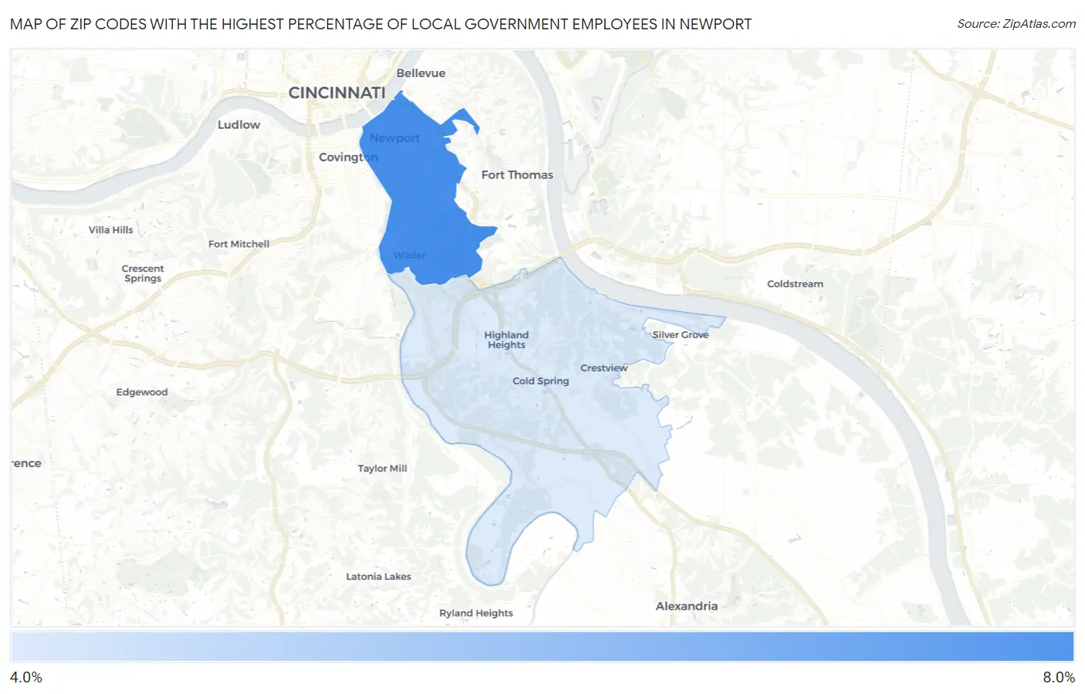The width and height of the screenshot is (1085, 694).
Task: Click the 8.0% legend maximum value
Action: [x=1059, y=677]
